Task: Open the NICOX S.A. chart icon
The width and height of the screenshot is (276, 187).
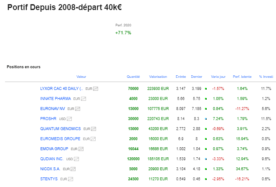Action: [73, 169]
